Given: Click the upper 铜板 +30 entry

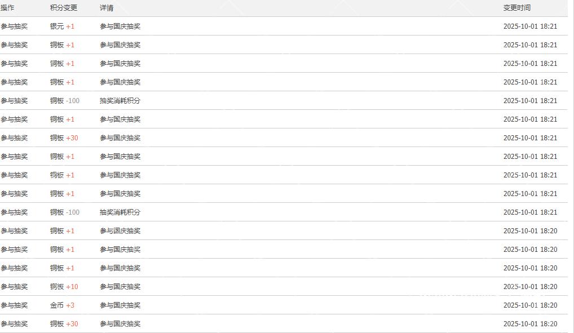Looking at the screenshot, I should (x=64, y=138).
